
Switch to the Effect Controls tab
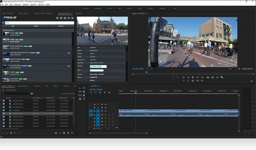click(x=23, y=14)
